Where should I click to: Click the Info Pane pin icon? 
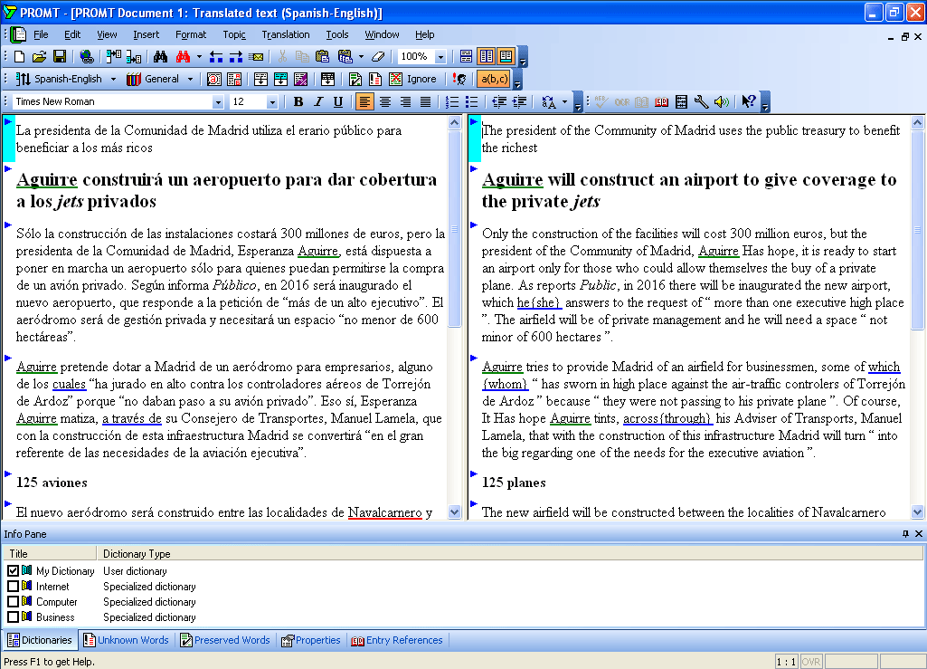point(905,533)
